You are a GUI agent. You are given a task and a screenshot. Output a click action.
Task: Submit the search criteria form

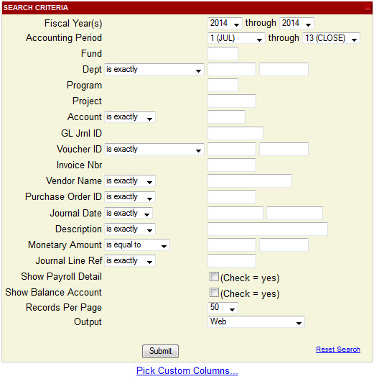coord(161,351)
